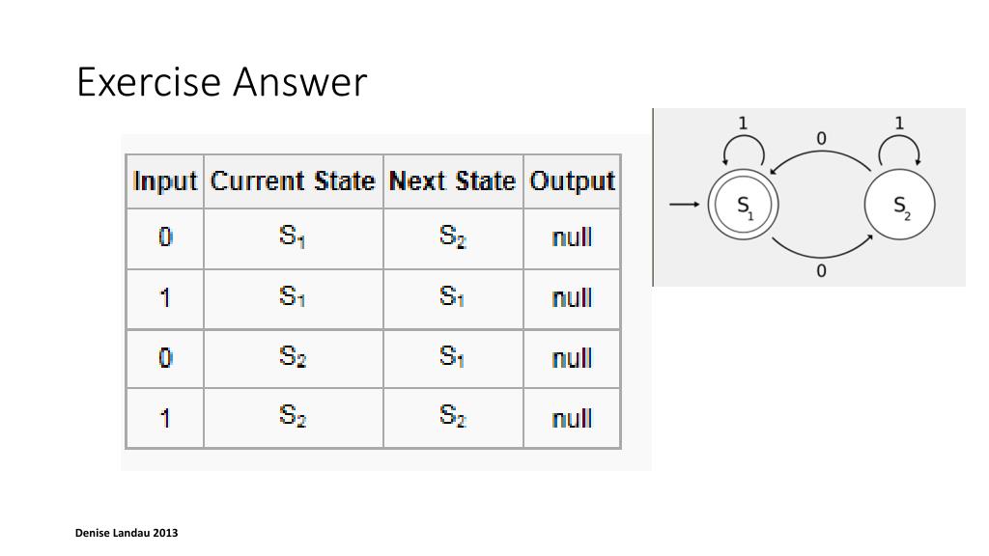Screen dimensions: 989x556
Task: Click the last row null output cell
Action: [x=572, y=419]
